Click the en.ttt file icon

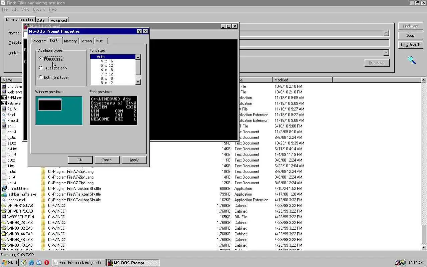(4, 126)
